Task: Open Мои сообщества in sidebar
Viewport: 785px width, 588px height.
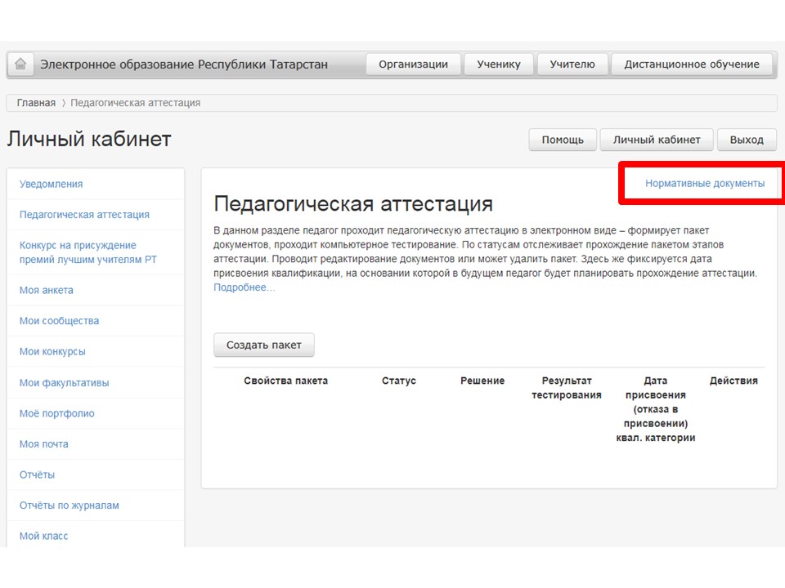Action: [59, 321]
